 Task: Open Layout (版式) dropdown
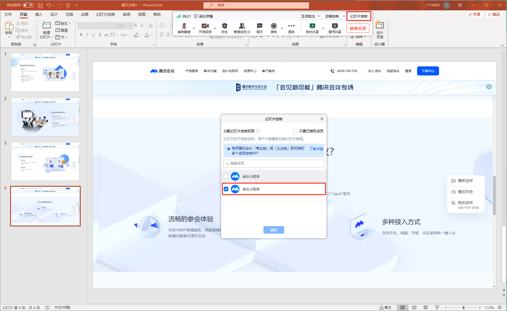[x=63, y=23]
